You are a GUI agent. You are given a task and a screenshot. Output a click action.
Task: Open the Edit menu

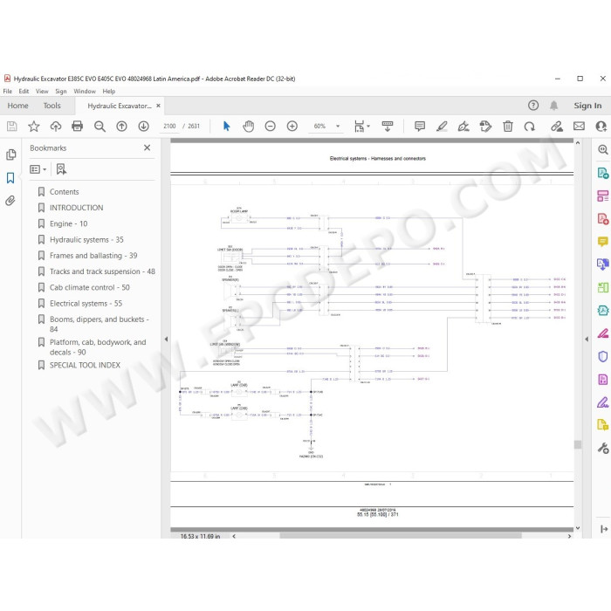point(24,91)
